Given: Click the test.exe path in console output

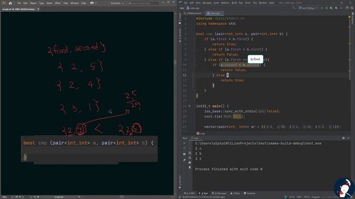Looking at the screenshot, I should pyautogui.click(x=258, y=144).
